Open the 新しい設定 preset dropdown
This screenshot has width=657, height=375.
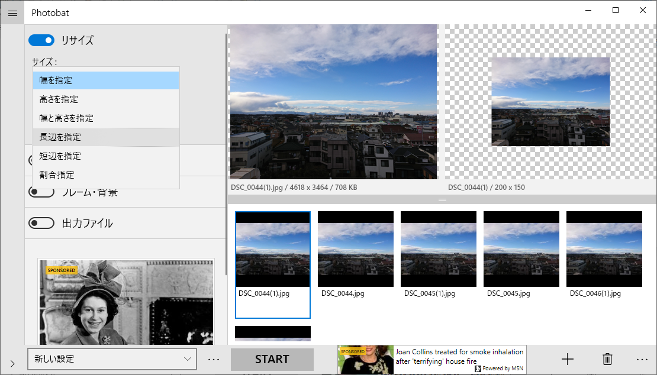pyautogui.click(x=112, y=358)
